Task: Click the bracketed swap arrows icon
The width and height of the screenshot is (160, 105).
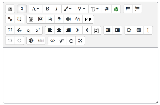Action: coord(96,31)
